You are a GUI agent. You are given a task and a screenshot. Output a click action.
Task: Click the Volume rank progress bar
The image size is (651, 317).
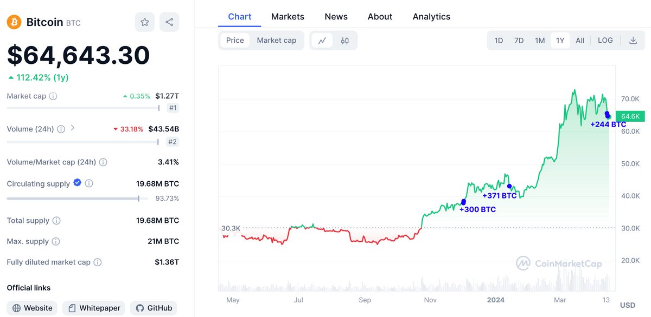tap(83, 142)
